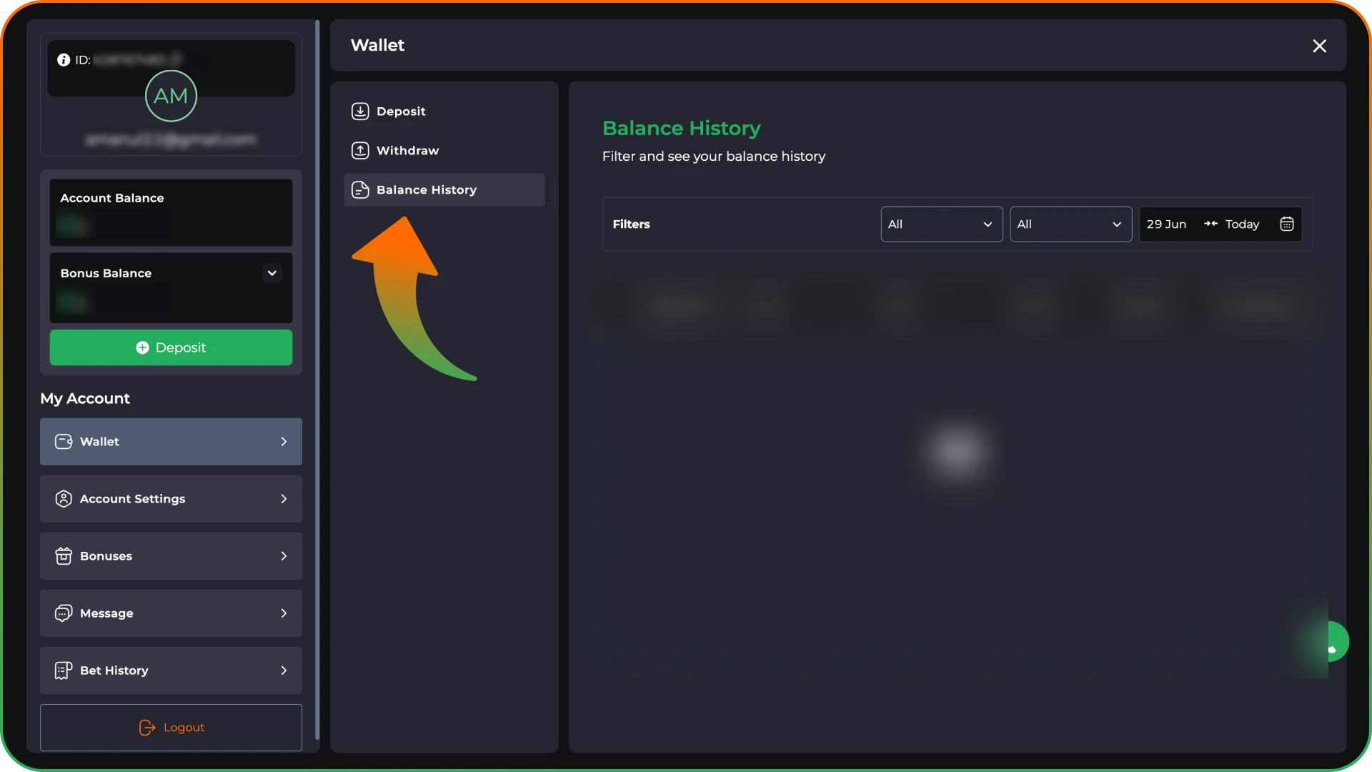Click the wallet icon in My Account

64,442
